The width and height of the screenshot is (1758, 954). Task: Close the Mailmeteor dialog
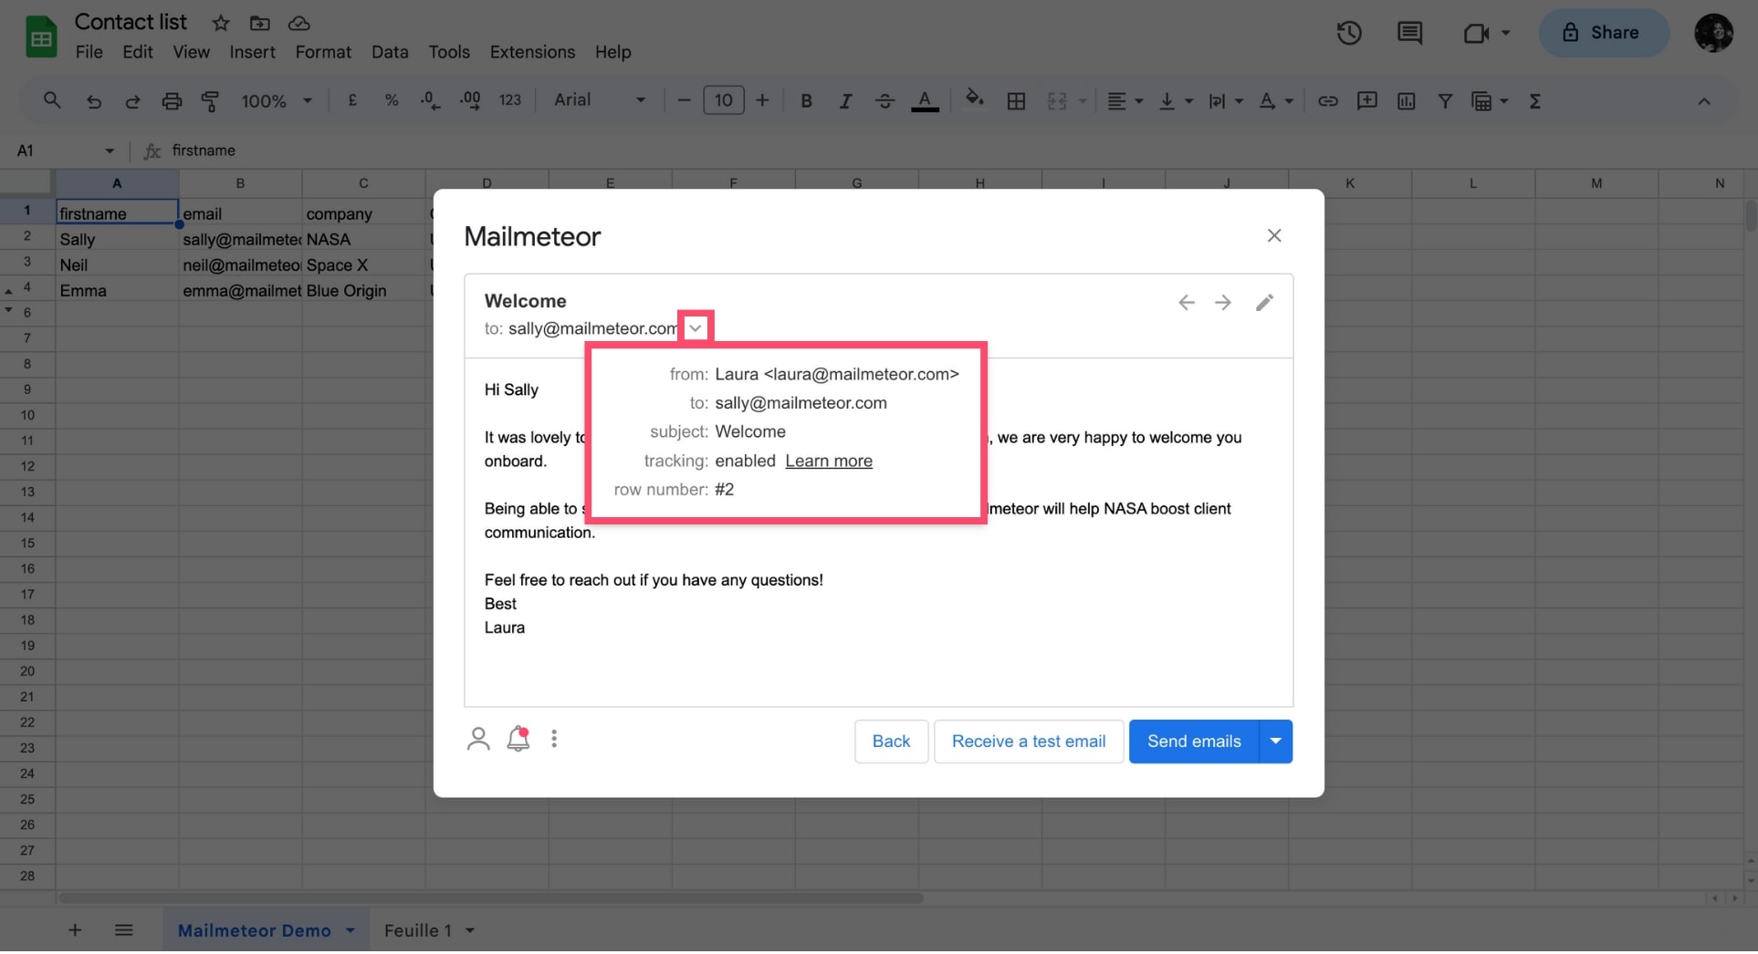1274,236
